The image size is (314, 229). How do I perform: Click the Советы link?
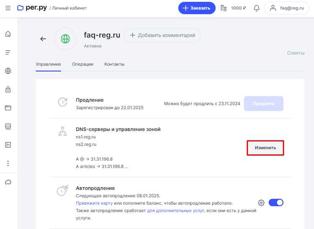(296, 53)
